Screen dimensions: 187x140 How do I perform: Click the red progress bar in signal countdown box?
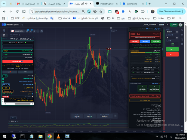(x=145, y=36)
